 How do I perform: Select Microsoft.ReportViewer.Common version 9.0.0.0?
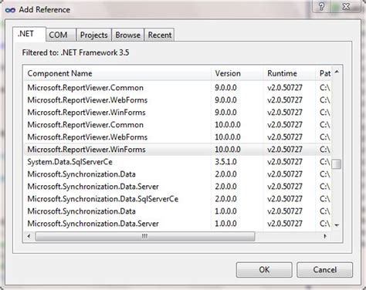click(x=178, y=88)
